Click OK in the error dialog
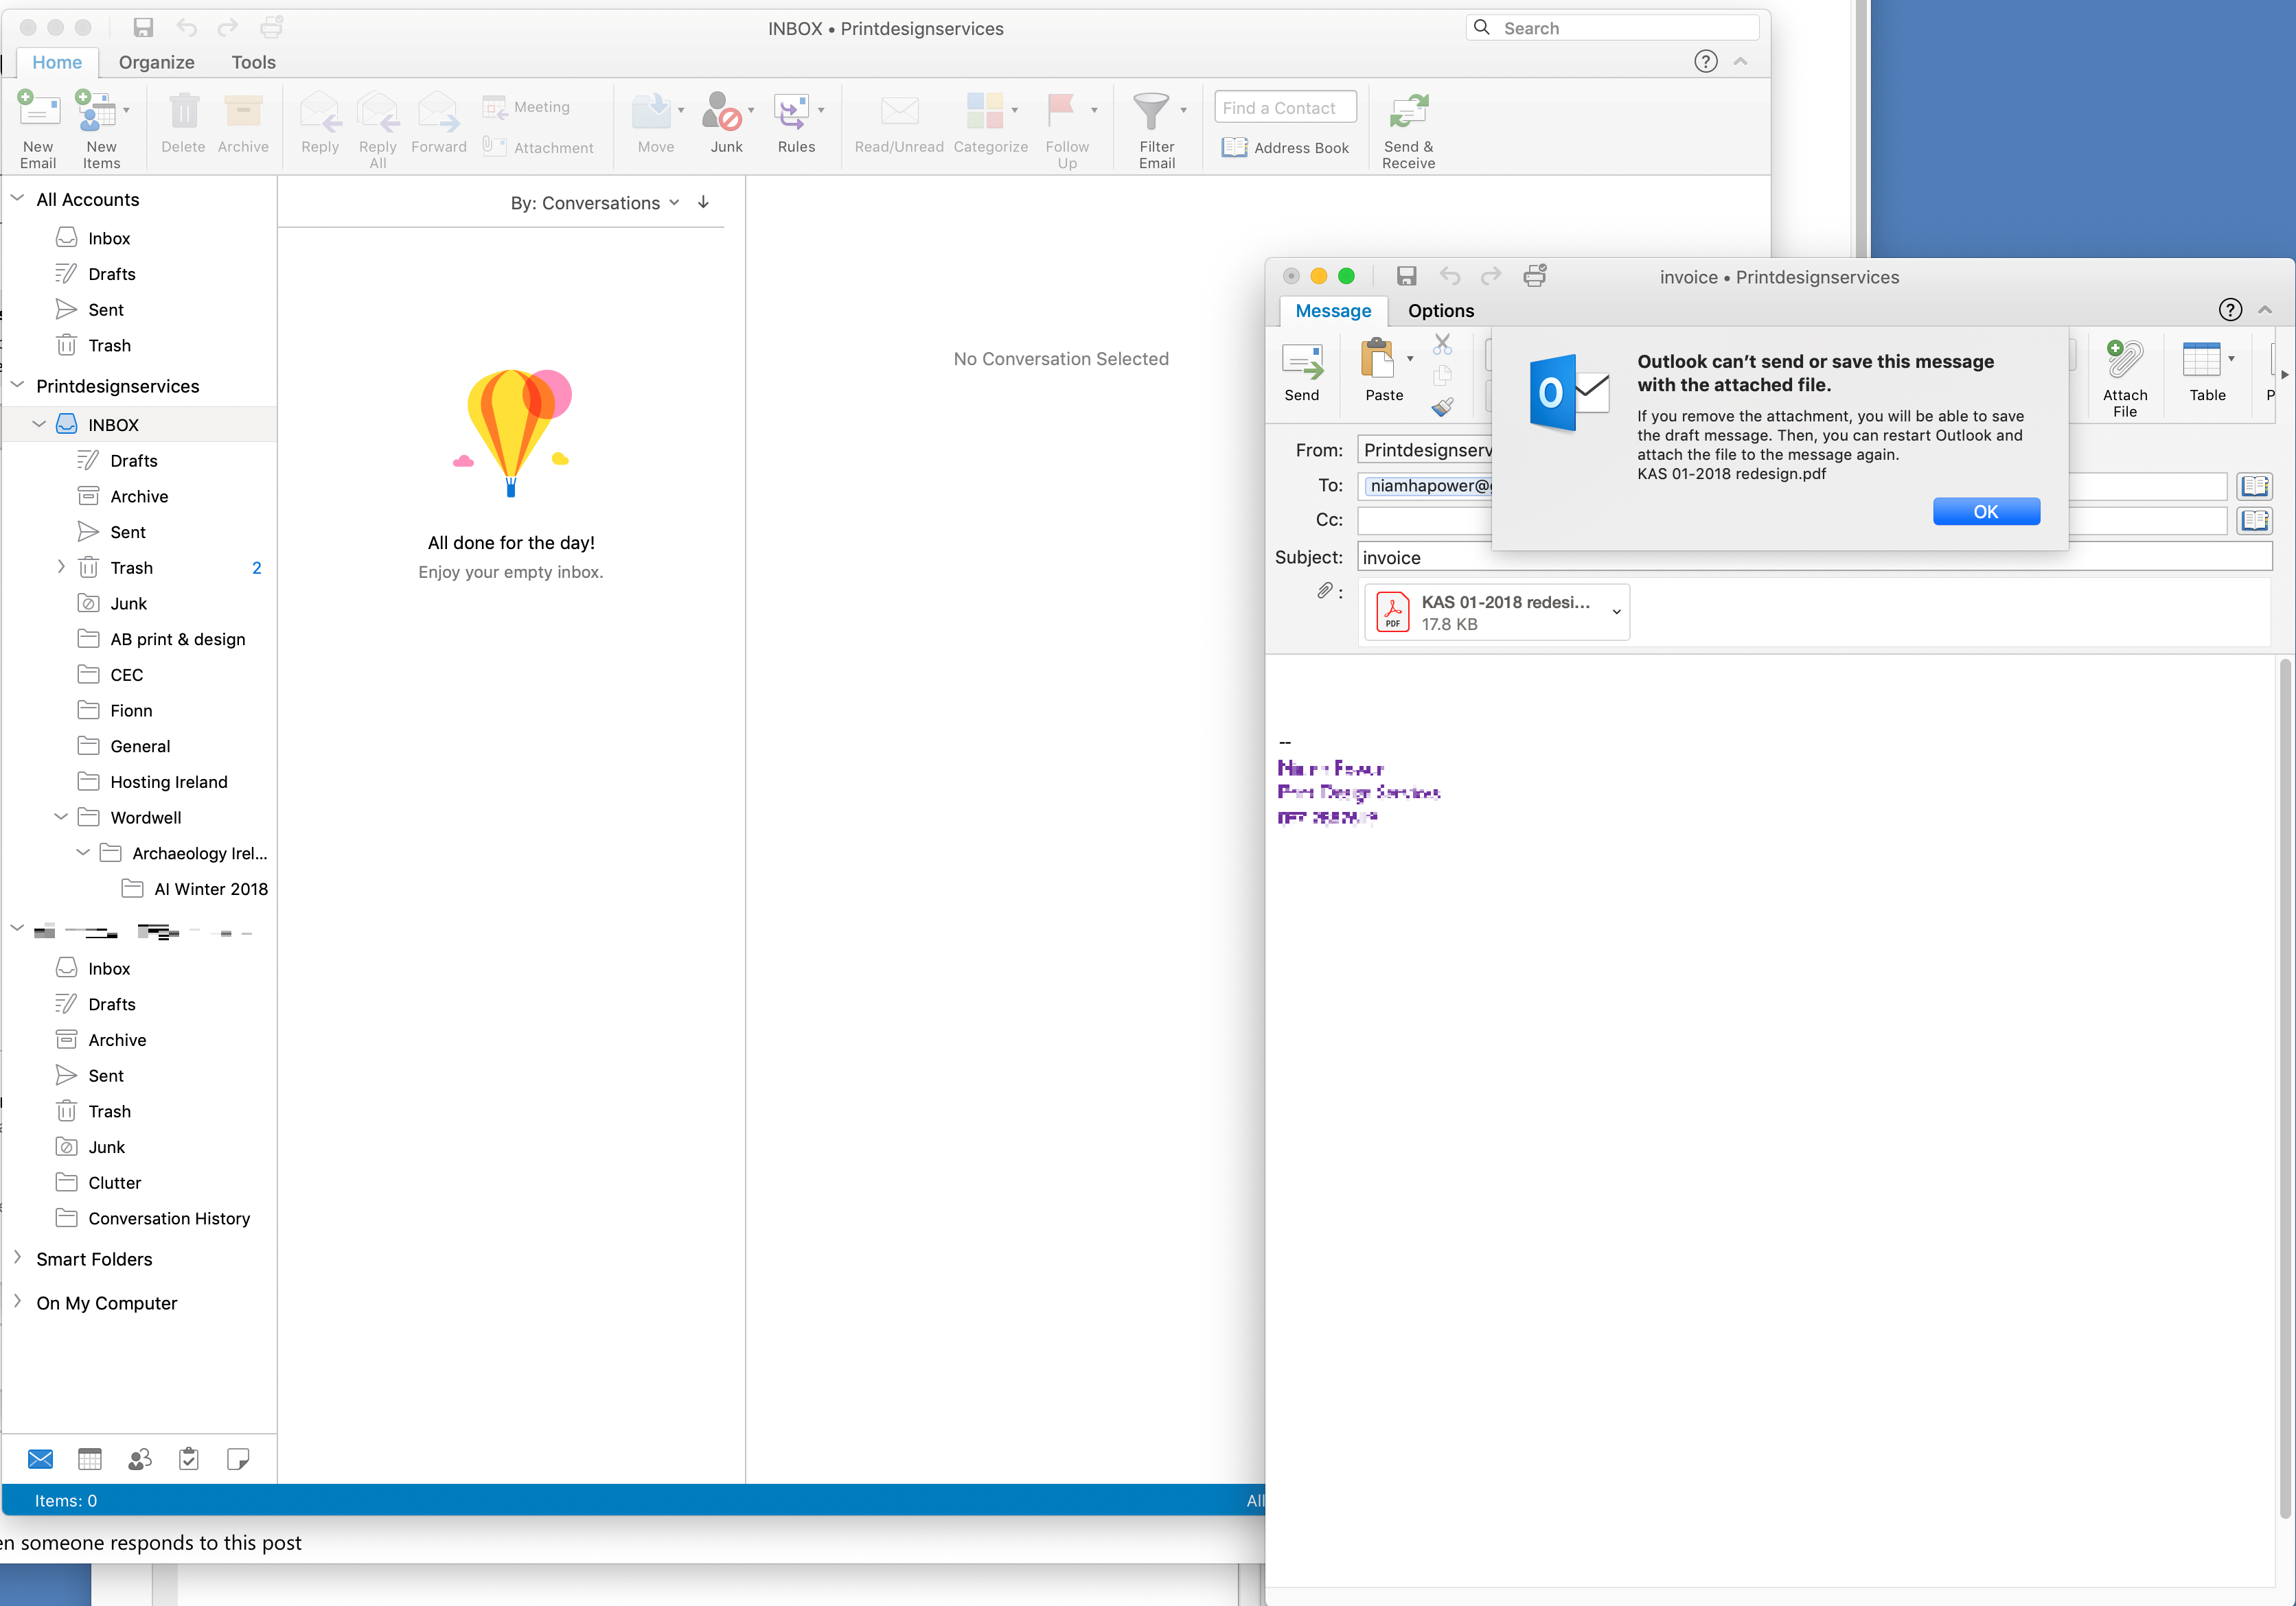The image size is (2296, 1606). tap(1985, 512)
